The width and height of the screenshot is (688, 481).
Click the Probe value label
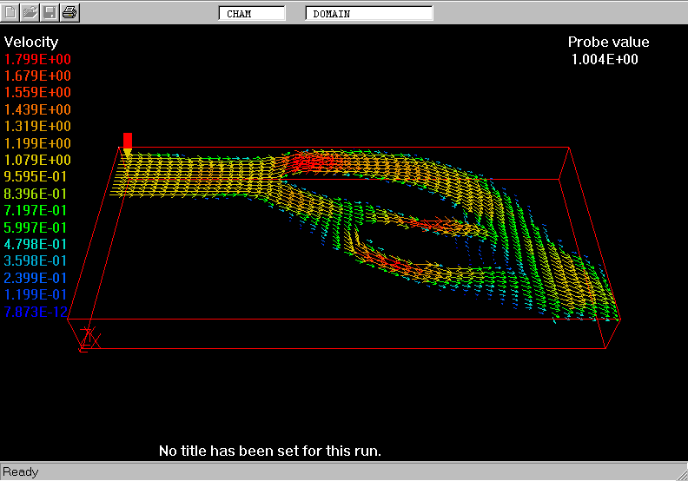point(608,42)
